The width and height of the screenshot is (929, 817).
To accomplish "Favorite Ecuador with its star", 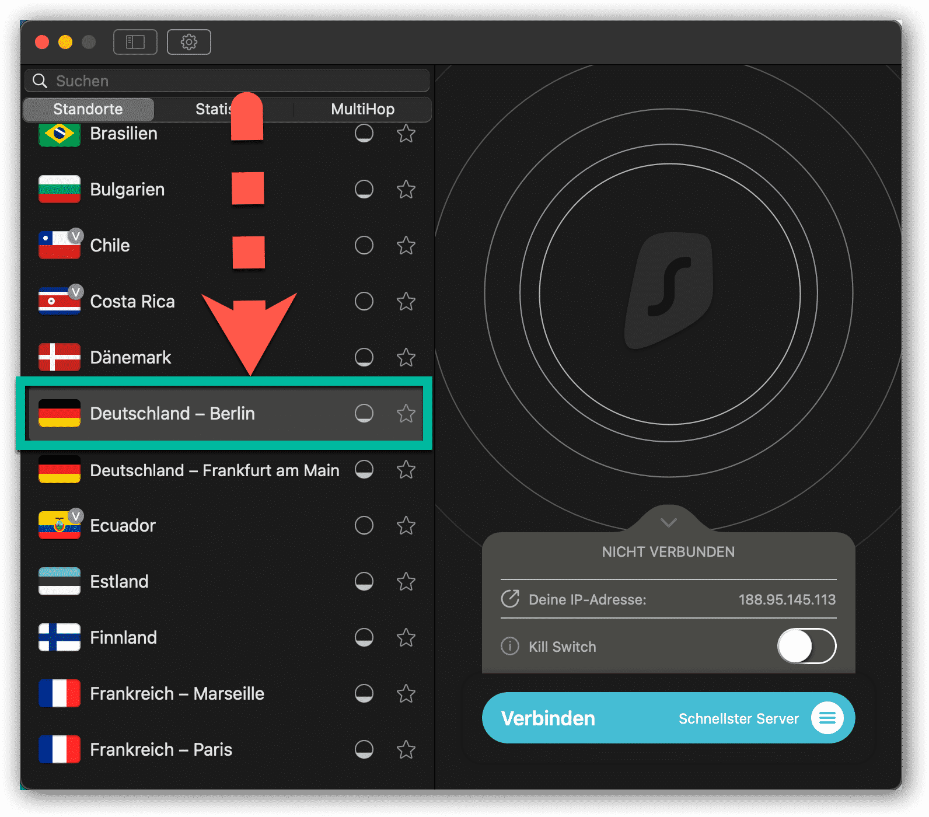I will pyautogui.click(x=406, y=526).
